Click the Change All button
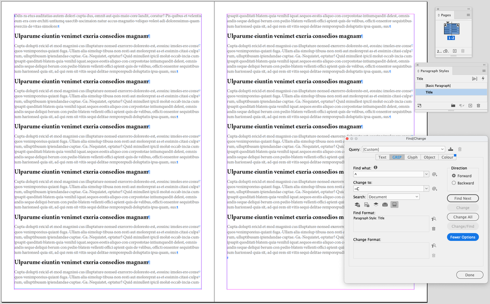 (x=463, y=217)
